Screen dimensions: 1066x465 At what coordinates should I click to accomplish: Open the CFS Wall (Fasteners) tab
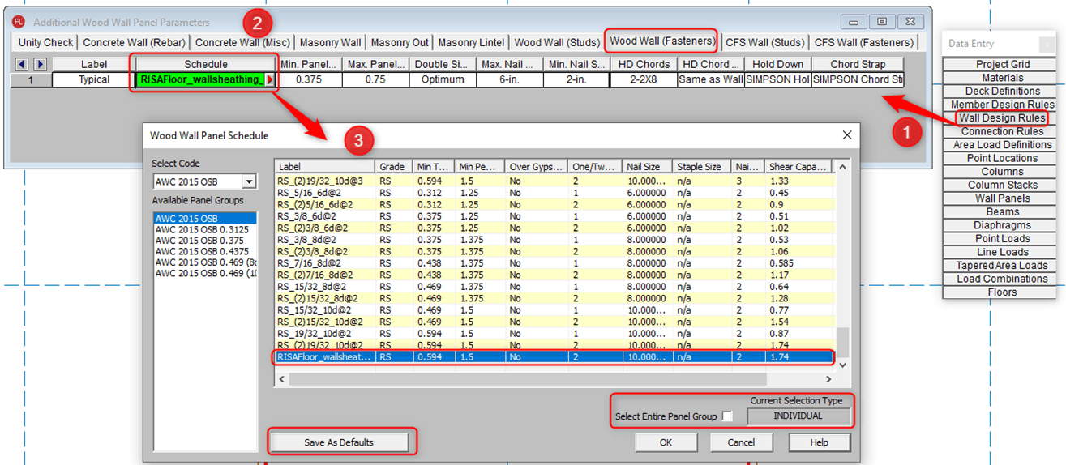point(864,42)
